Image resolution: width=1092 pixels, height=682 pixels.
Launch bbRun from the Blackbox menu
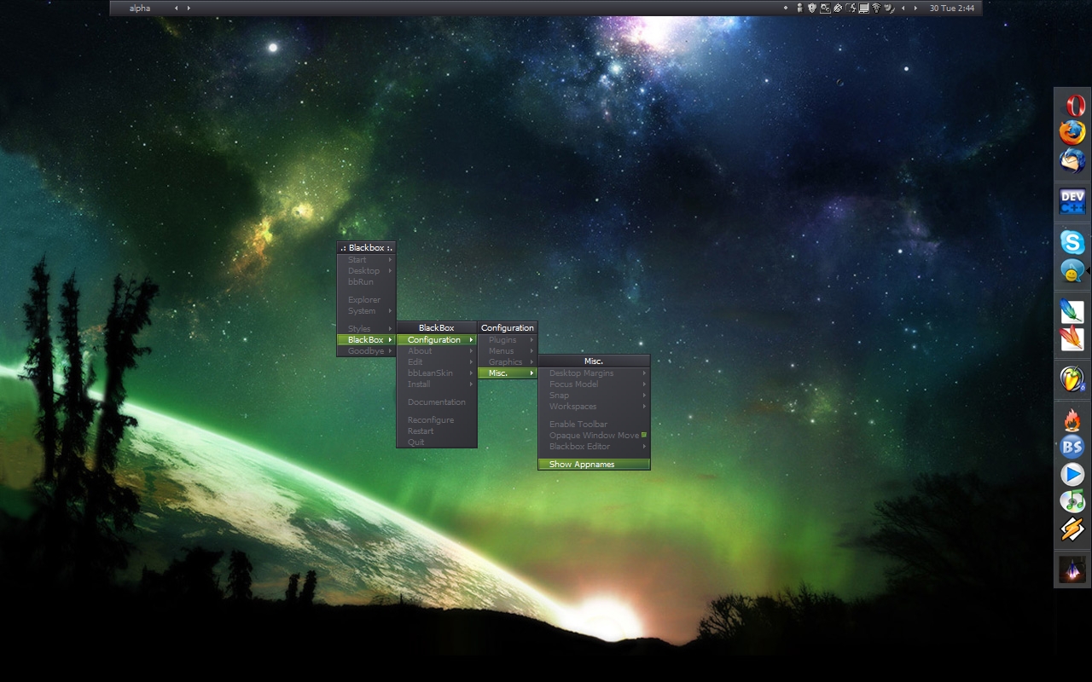[367, 282]
